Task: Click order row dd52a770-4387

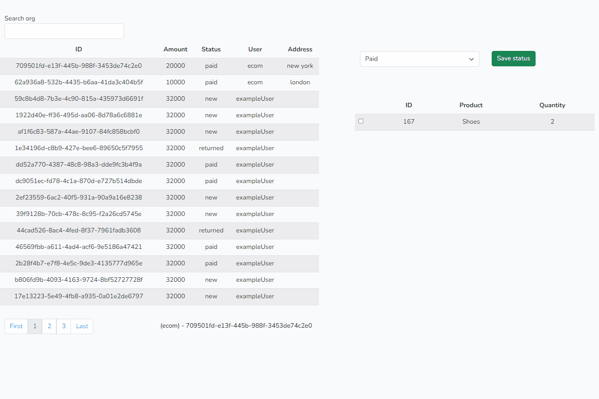Action: (79, 165)
